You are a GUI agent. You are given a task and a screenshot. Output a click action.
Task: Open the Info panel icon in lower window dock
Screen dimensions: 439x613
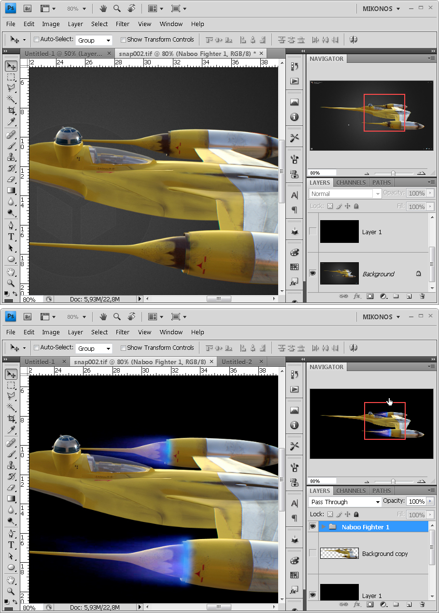click(295, 425)
